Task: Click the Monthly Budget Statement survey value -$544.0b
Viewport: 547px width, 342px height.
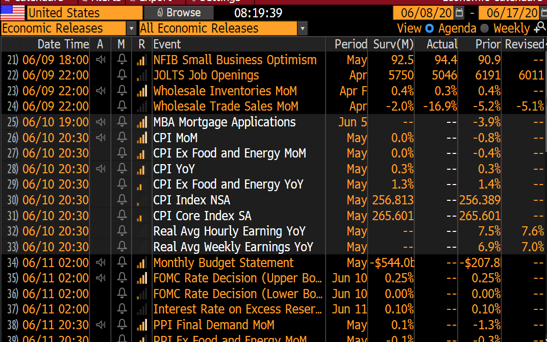Action: coord(392,262)
